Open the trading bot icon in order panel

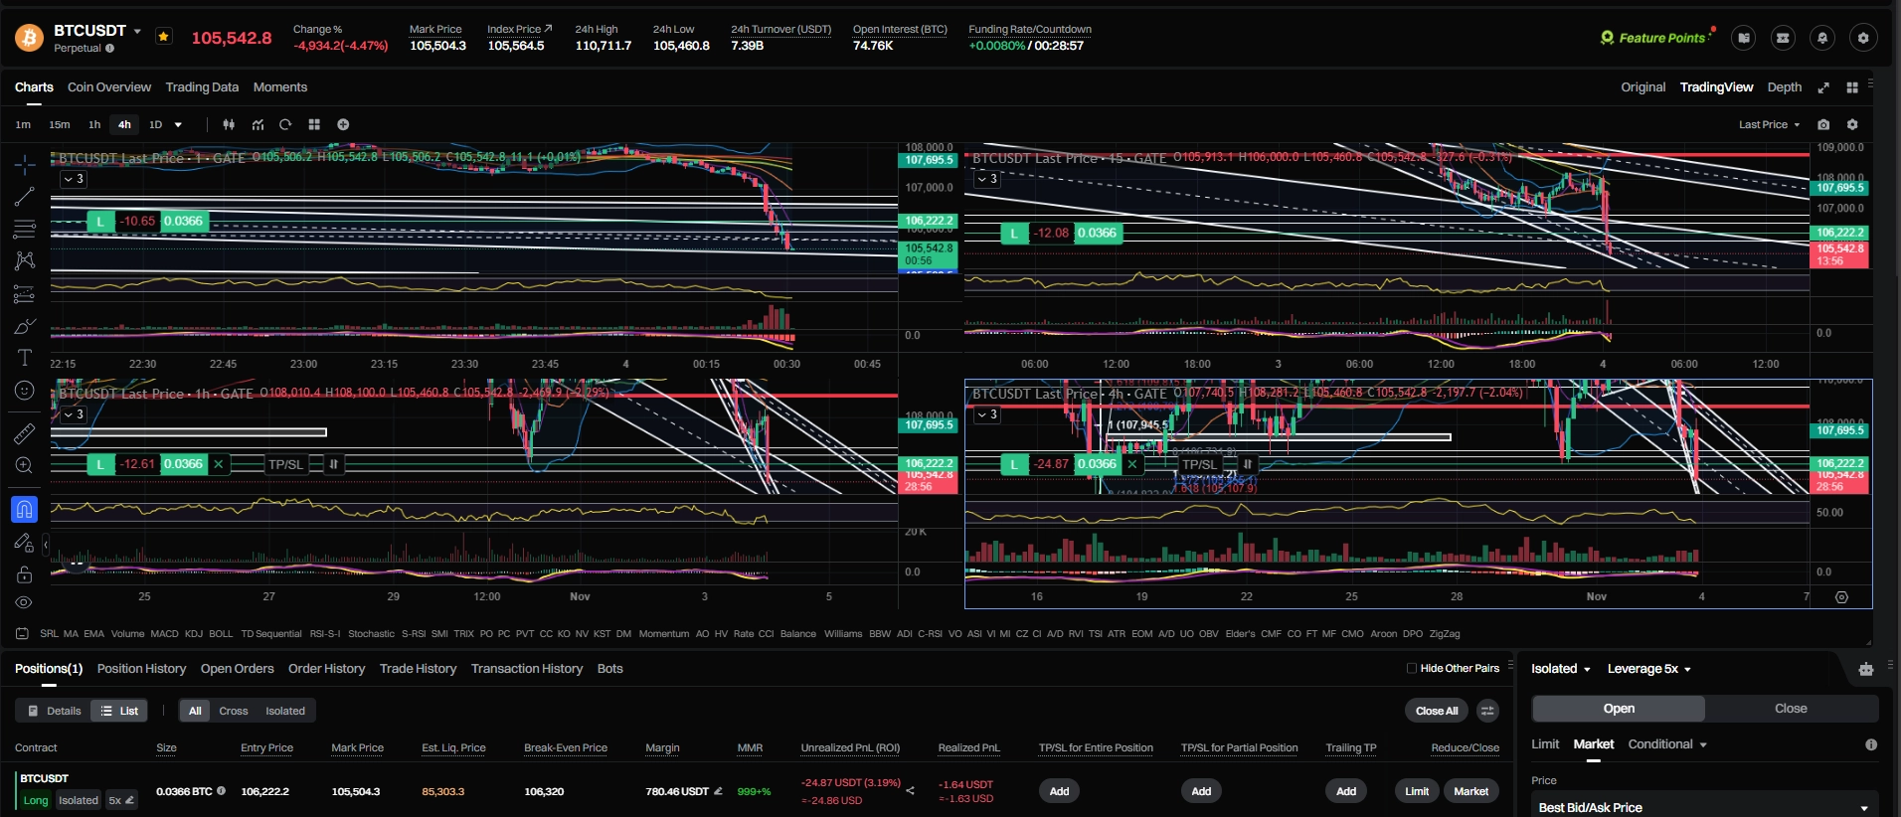[x=1866, y=669]
